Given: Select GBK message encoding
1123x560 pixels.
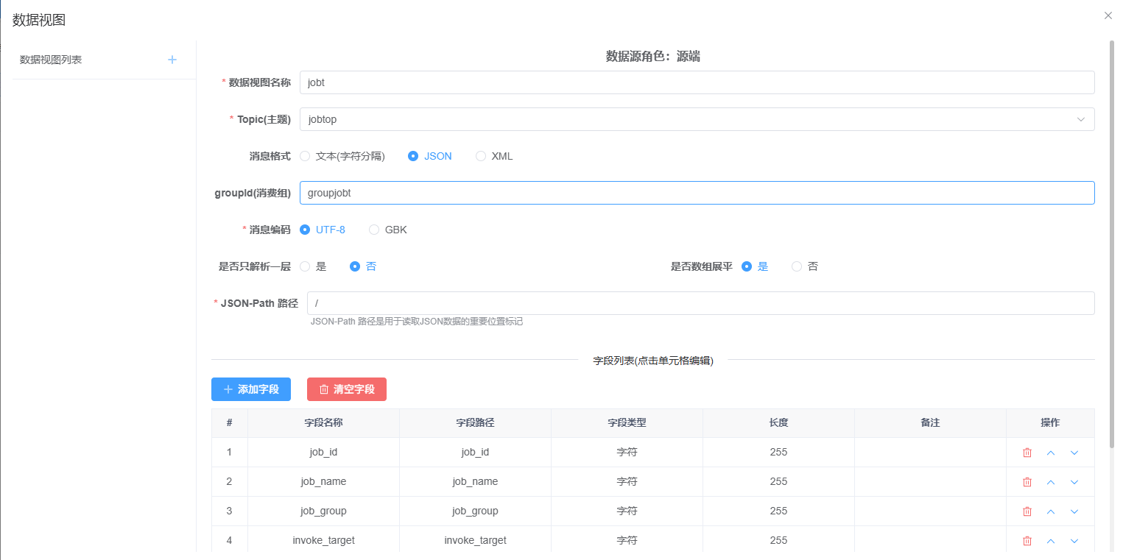Looking at the screenshot, I should click(x=375, y=230).
